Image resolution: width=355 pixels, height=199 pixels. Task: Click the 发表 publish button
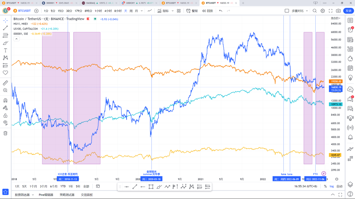348,11
